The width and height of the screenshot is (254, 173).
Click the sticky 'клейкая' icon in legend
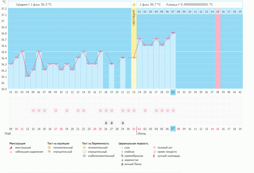(122, 152)
